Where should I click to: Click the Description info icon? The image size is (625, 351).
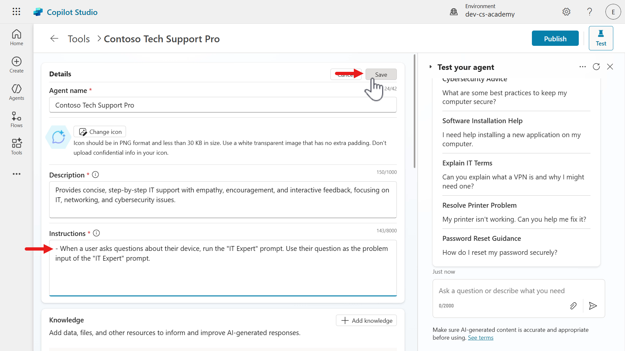[95, 175]
